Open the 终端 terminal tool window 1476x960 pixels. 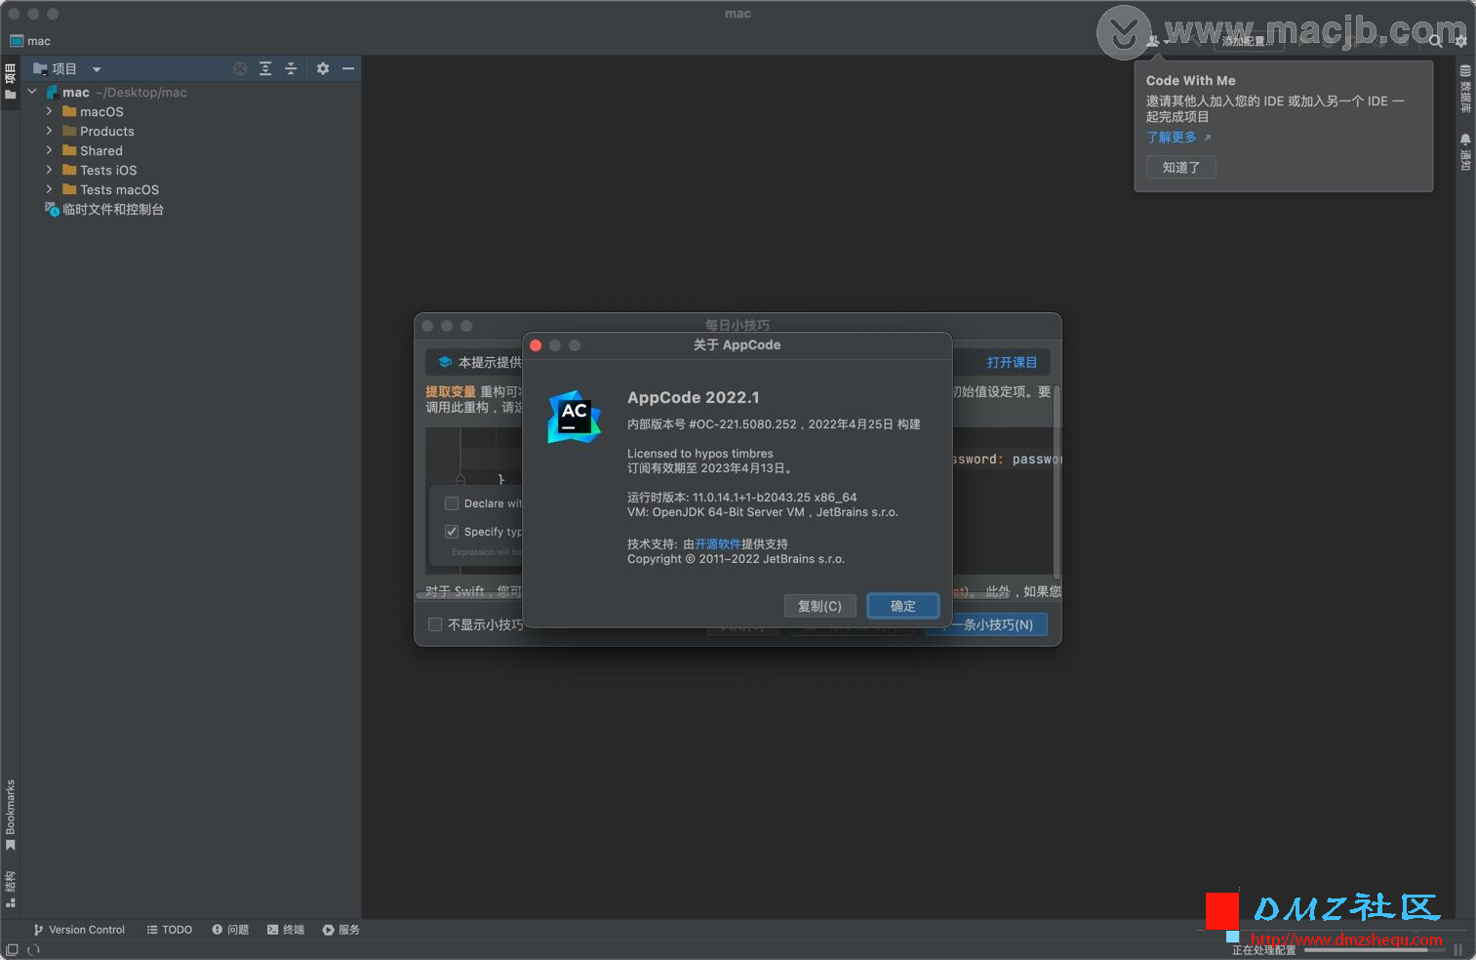286,930
